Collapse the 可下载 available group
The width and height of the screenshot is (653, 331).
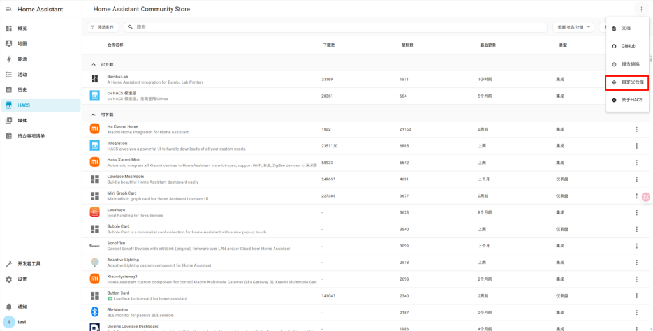tap(94, 115)
